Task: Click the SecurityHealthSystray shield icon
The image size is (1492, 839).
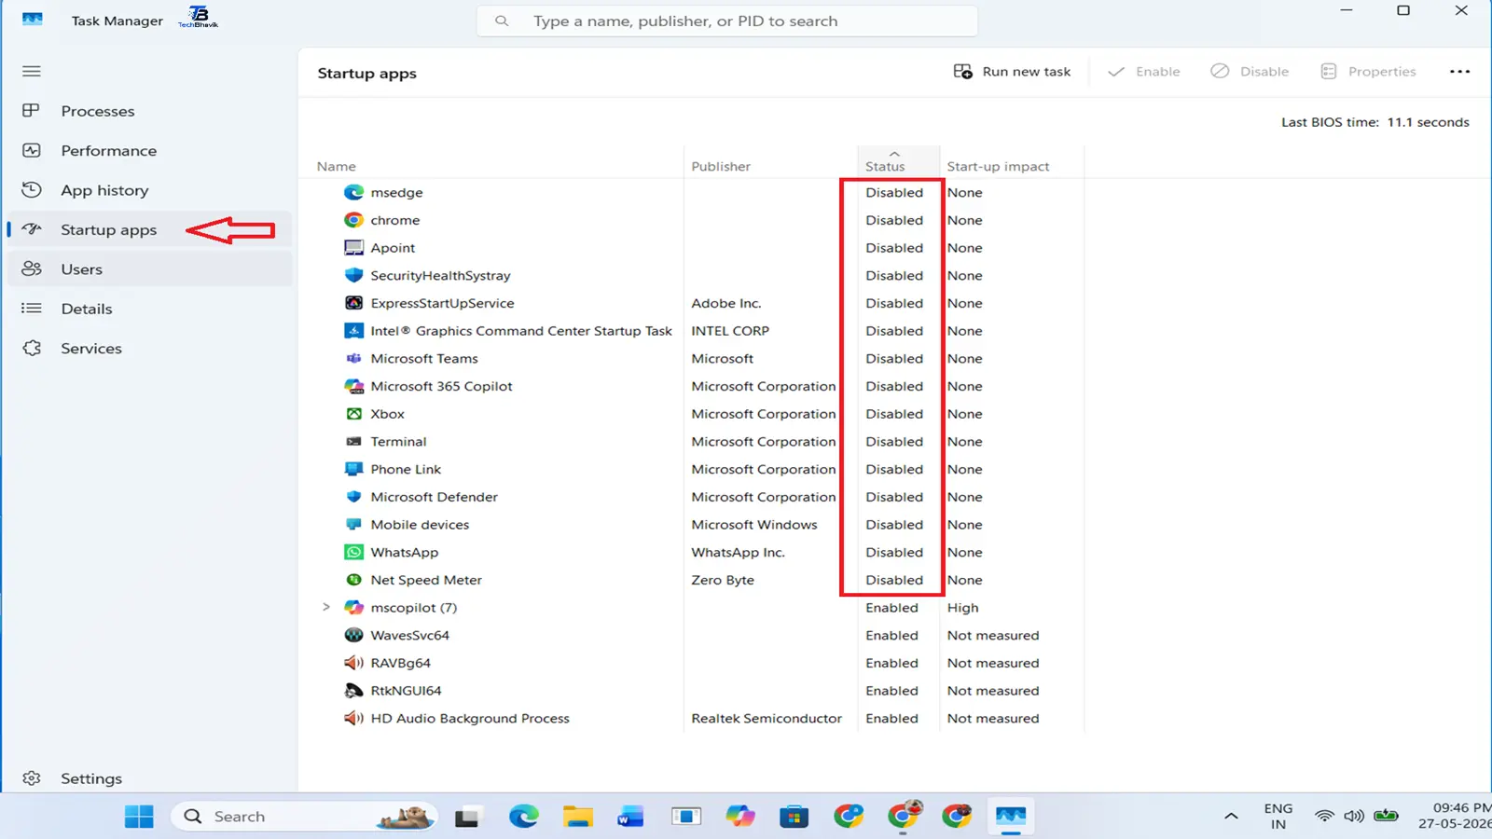Action: click(x=353, y=275)
